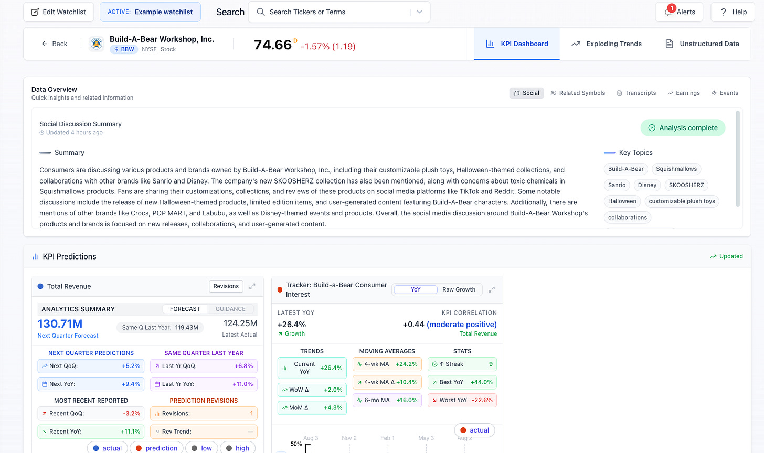The height and width of the screenshot is (453, 764).
Task: Click the Events lightning icon
Action: pos(714,93)
